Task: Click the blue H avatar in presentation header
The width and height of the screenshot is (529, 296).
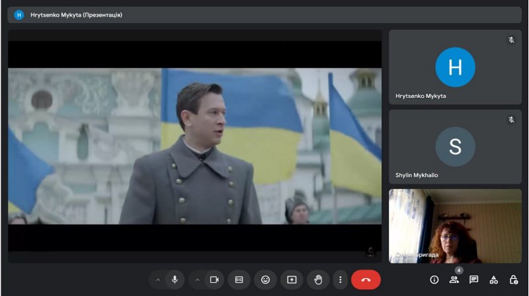Action: [19, 15]
